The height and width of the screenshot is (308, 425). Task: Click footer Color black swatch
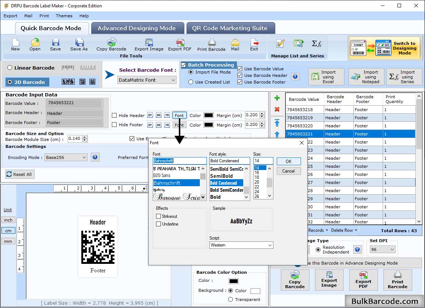point(208,125)
